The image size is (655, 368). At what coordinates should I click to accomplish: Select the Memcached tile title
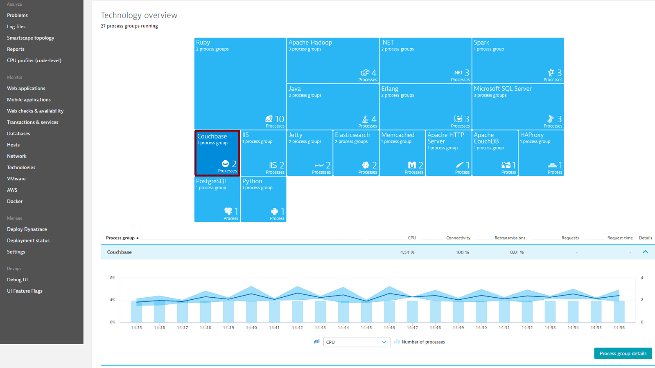click(x=398, y=135)
